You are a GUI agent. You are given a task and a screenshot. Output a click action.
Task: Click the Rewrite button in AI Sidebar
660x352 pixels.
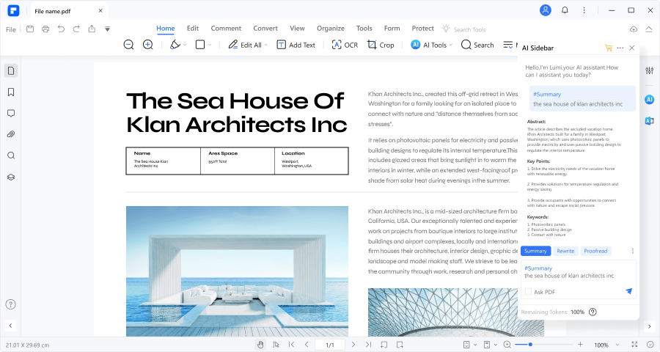click(565, 251)
